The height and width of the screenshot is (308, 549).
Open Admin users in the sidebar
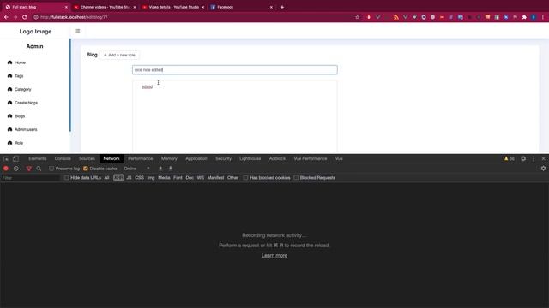26,129
